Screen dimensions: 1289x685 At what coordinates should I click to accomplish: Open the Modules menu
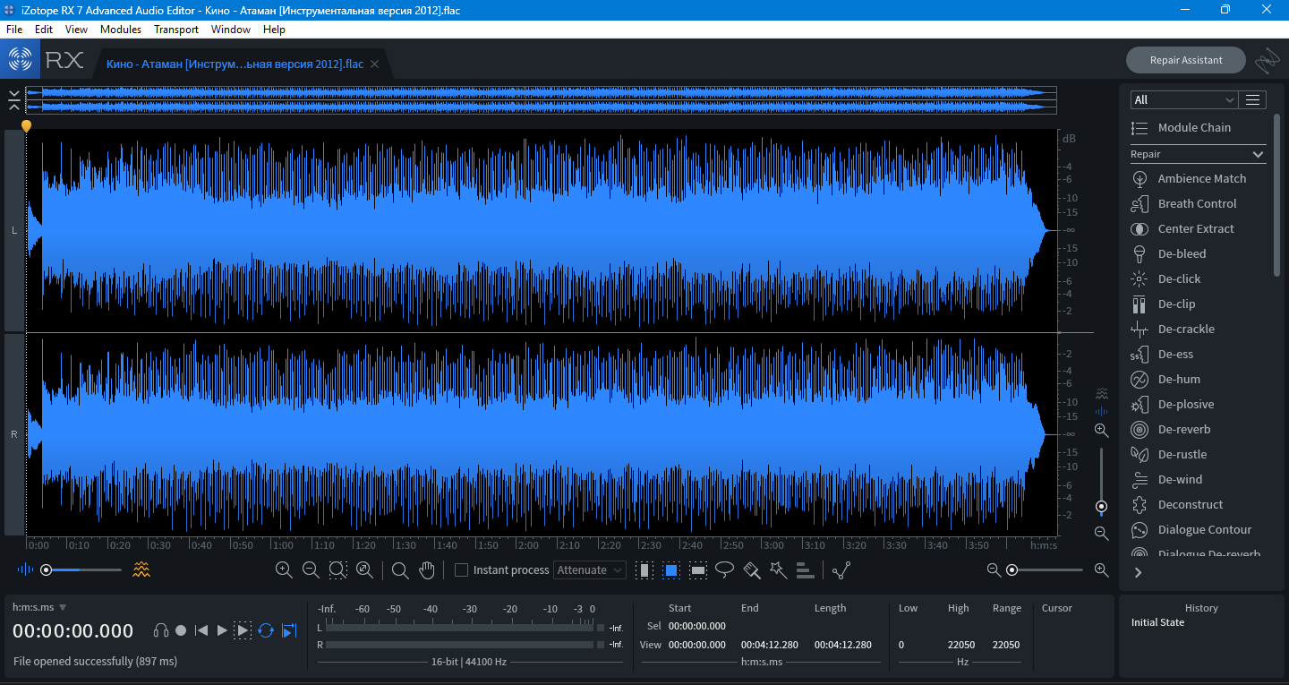[121, 30]
